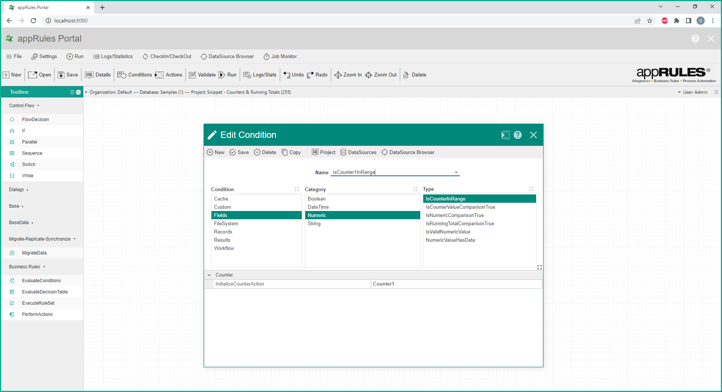This screenshot has height=392, width=722.
Task: Open the Conditions toolbar button
Action: tap(135, 75)
